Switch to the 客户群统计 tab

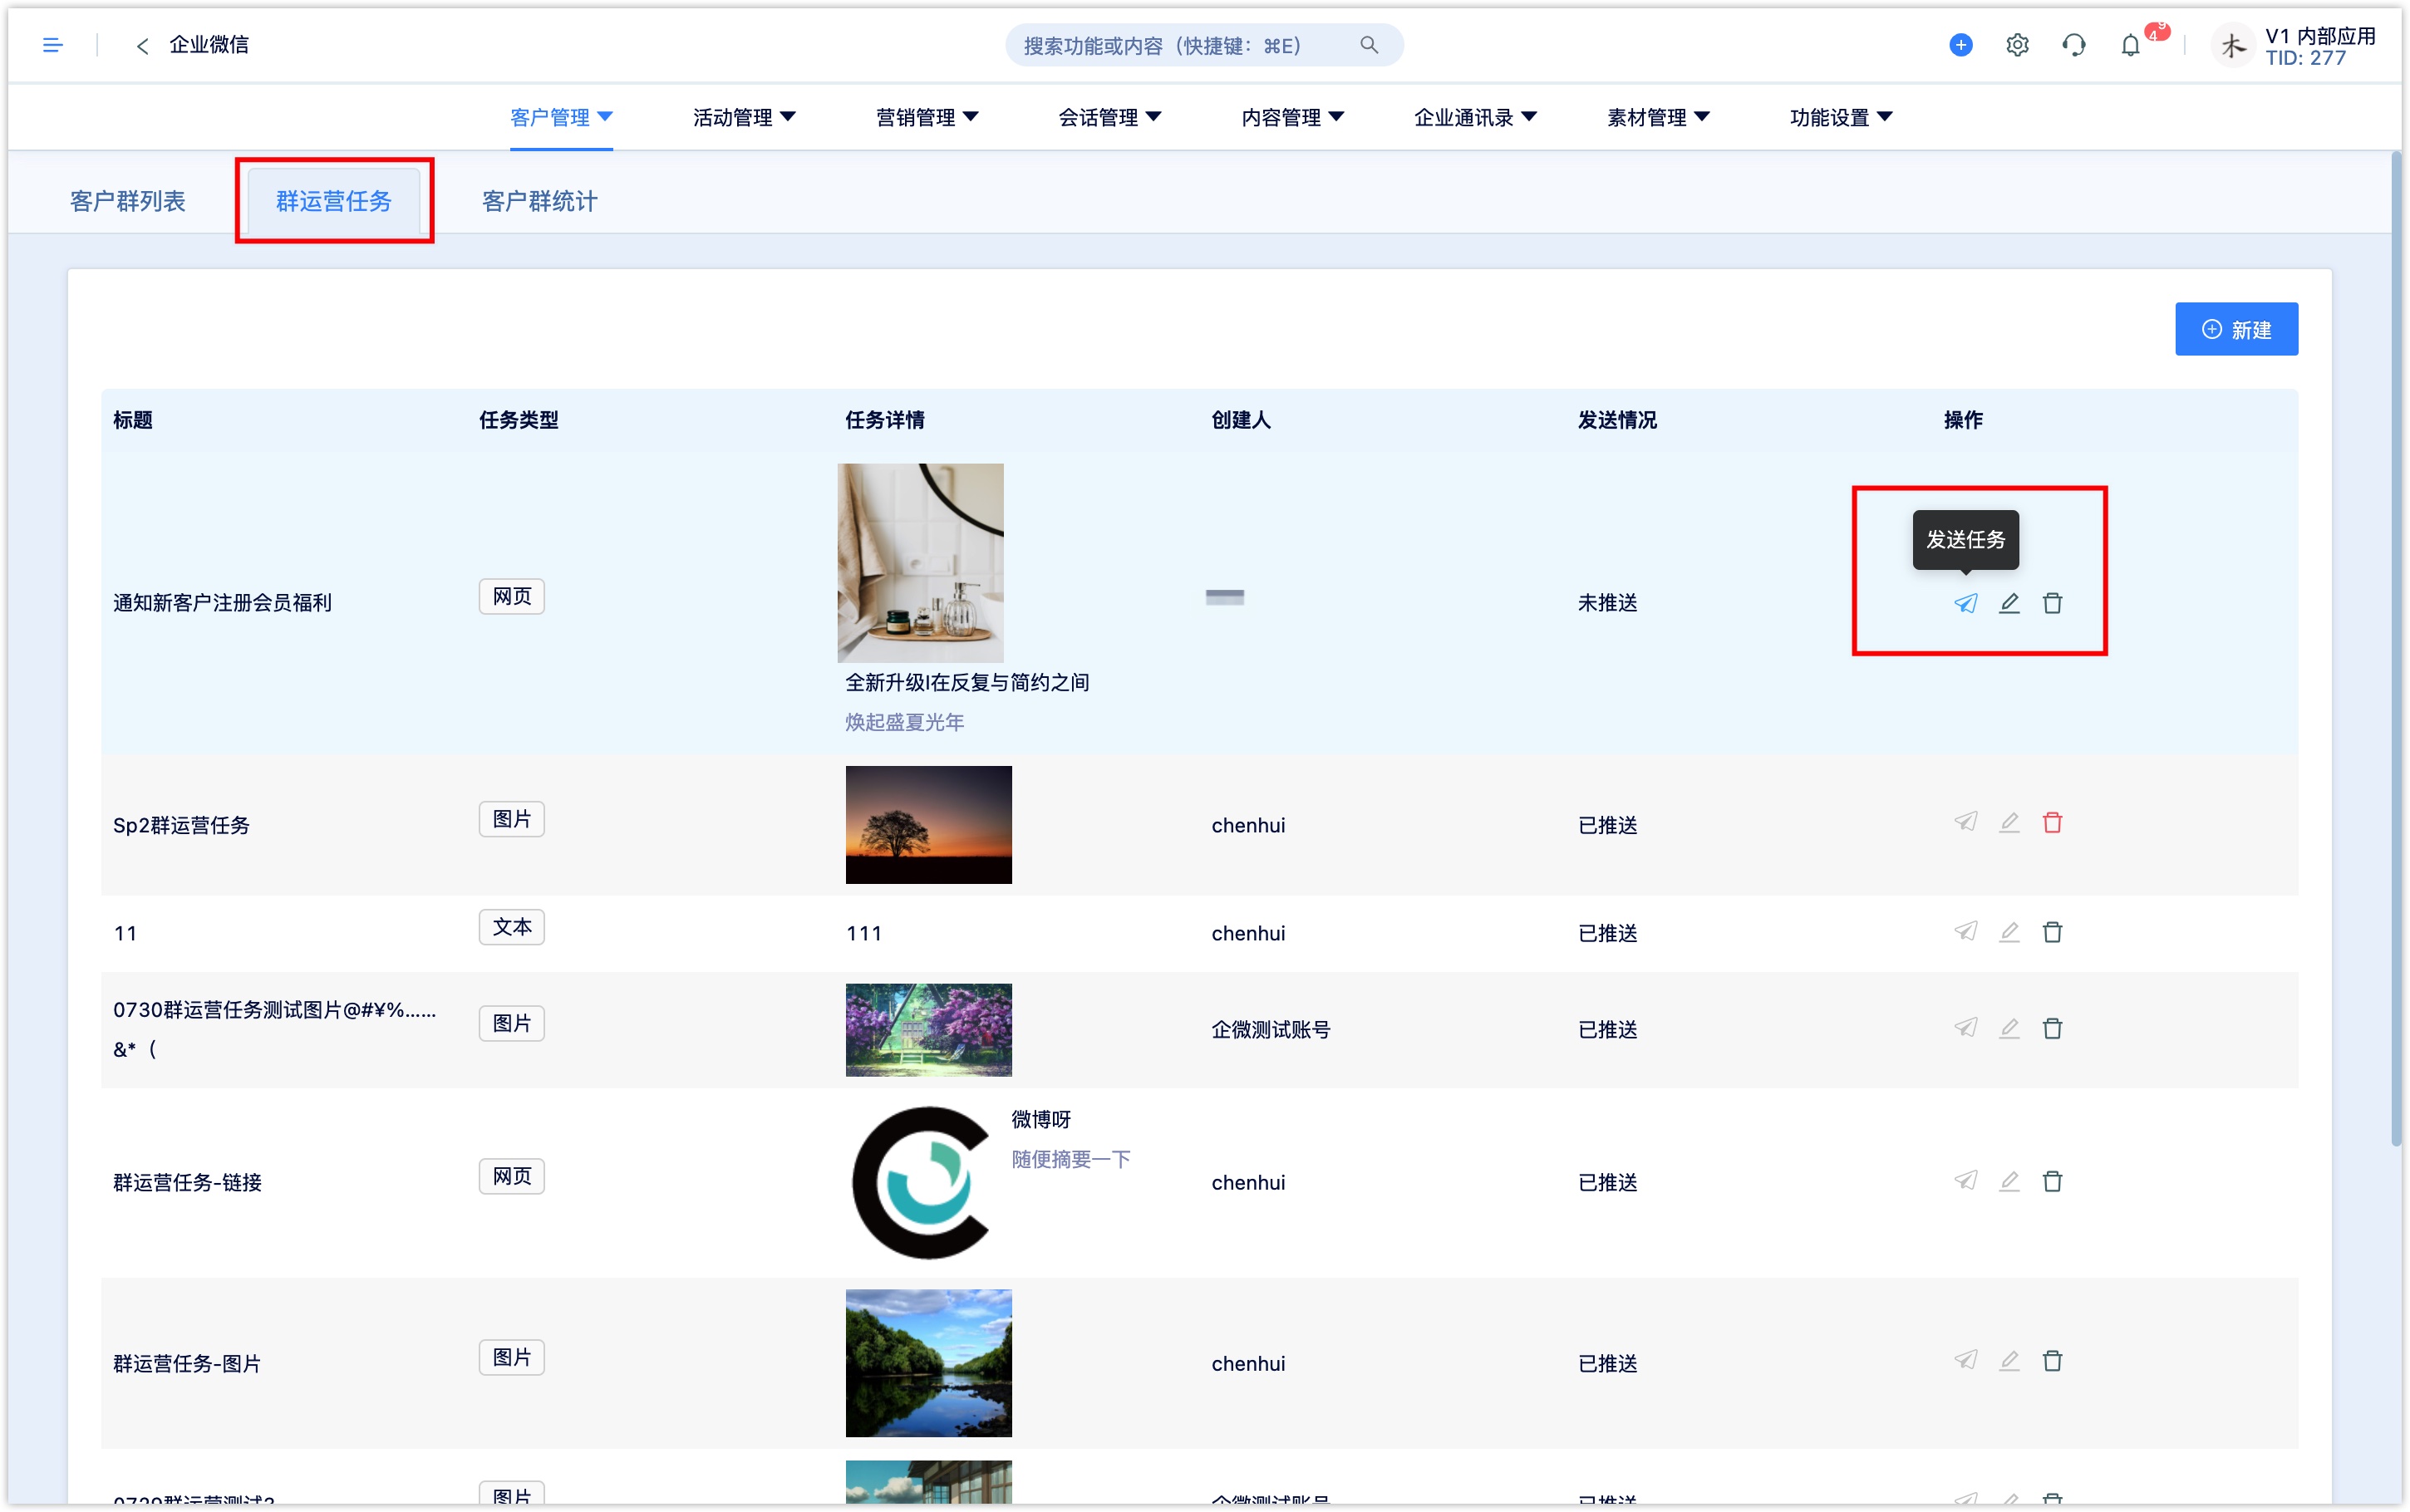(540, 201)
